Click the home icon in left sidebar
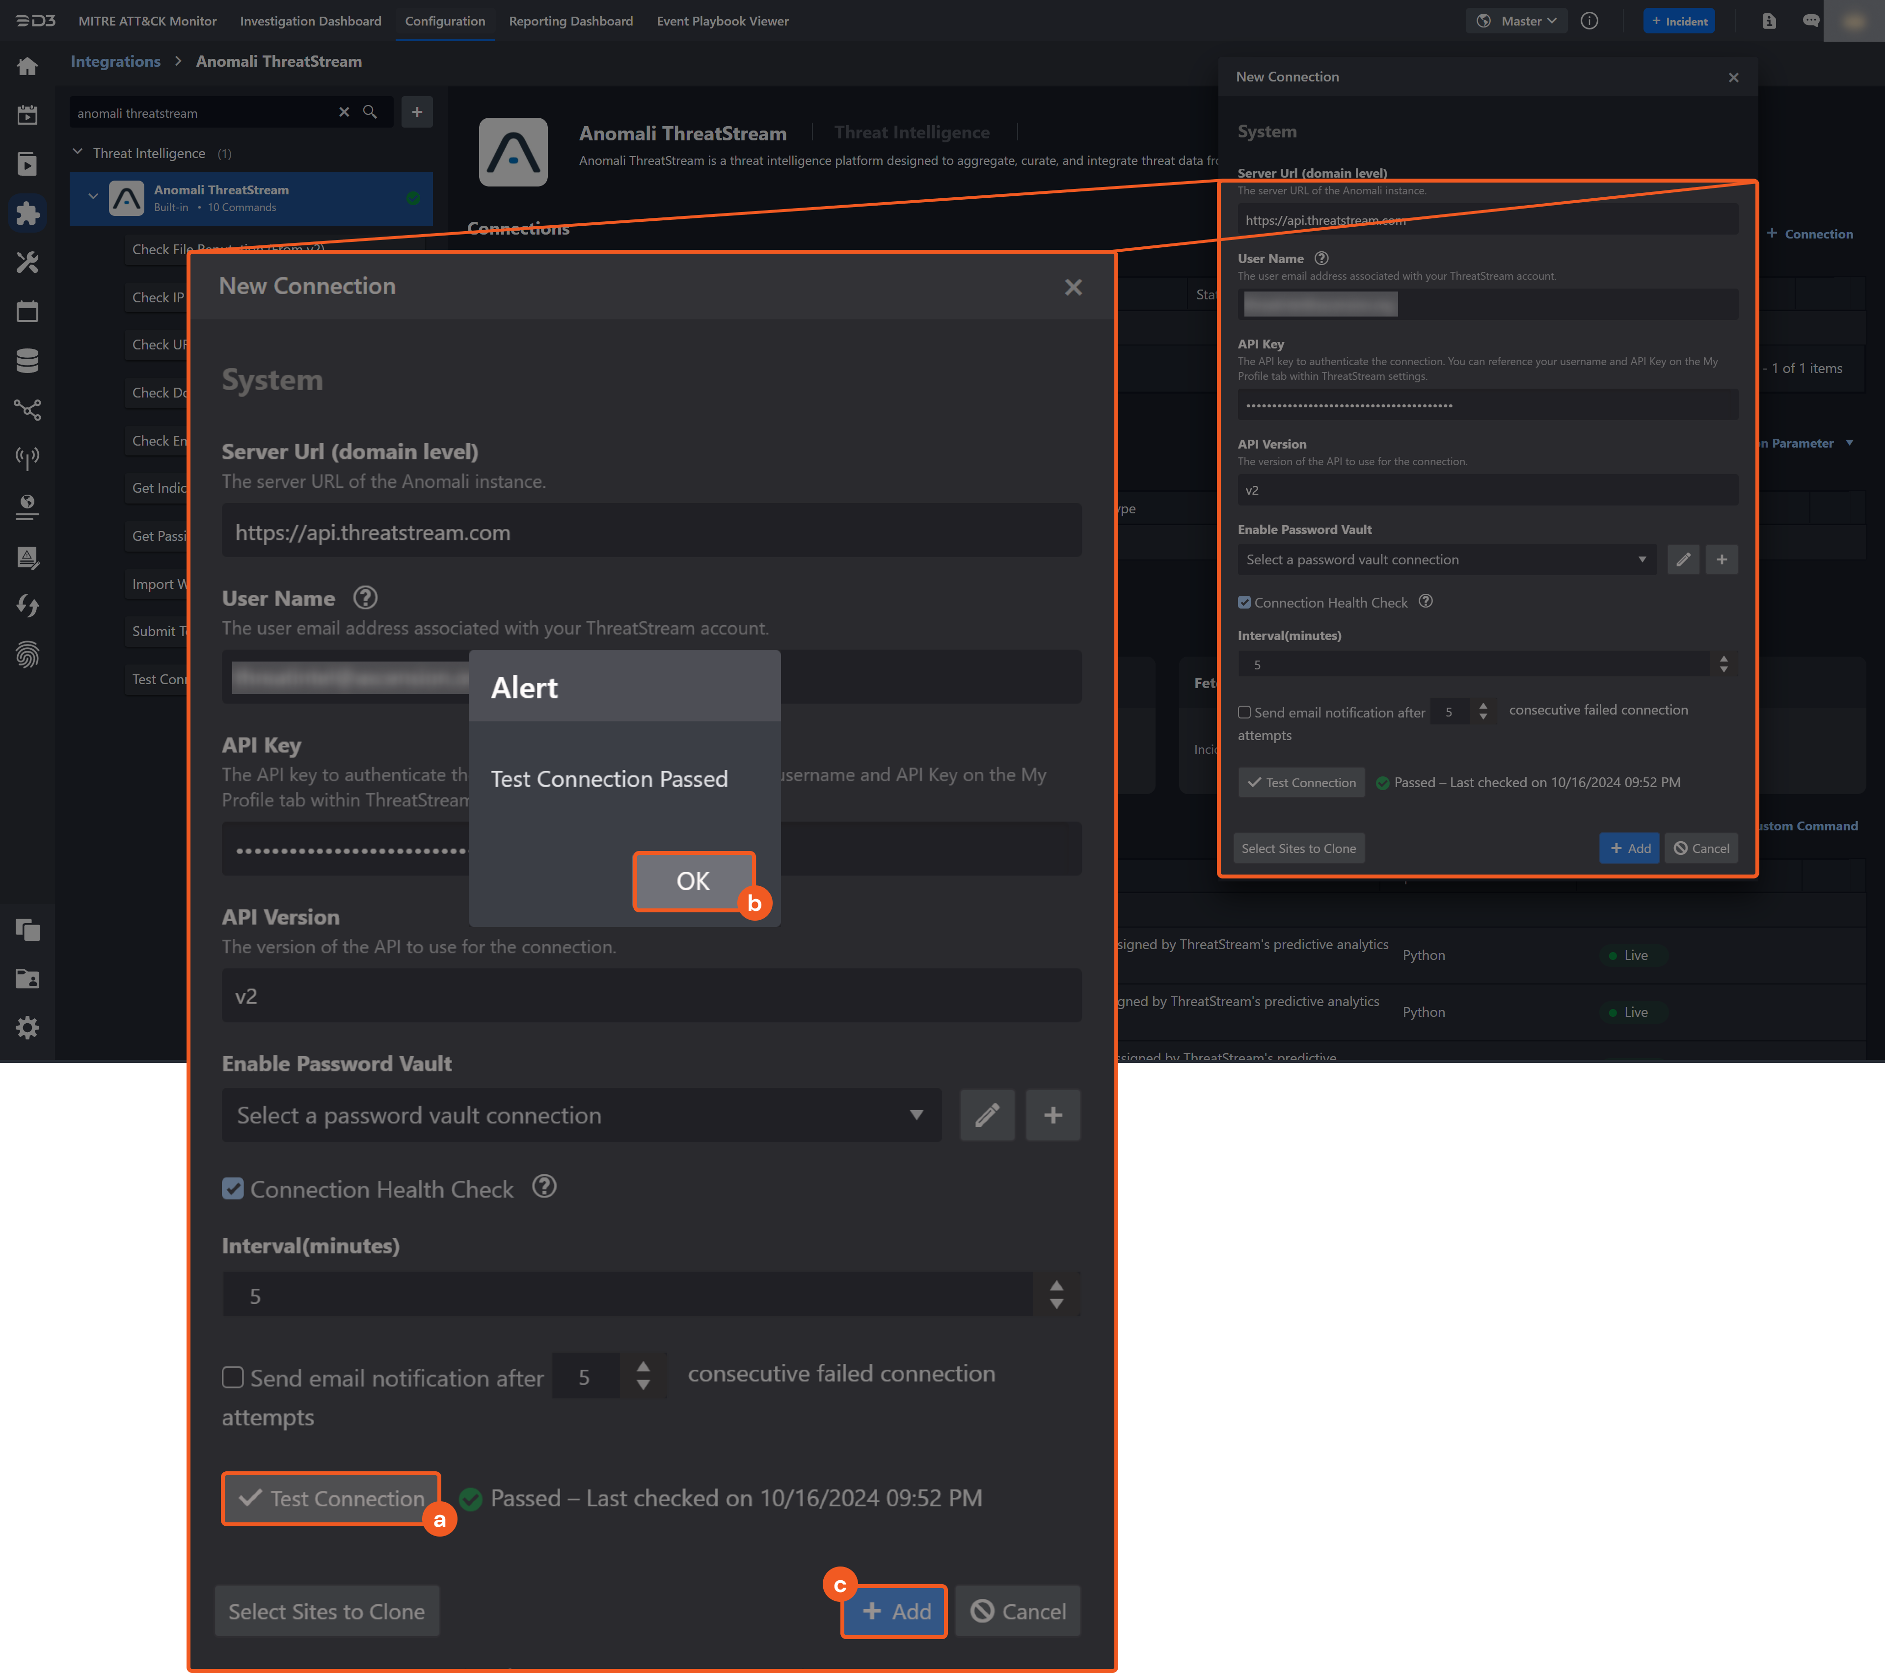 pyautogui.click(x=27, y=66)
